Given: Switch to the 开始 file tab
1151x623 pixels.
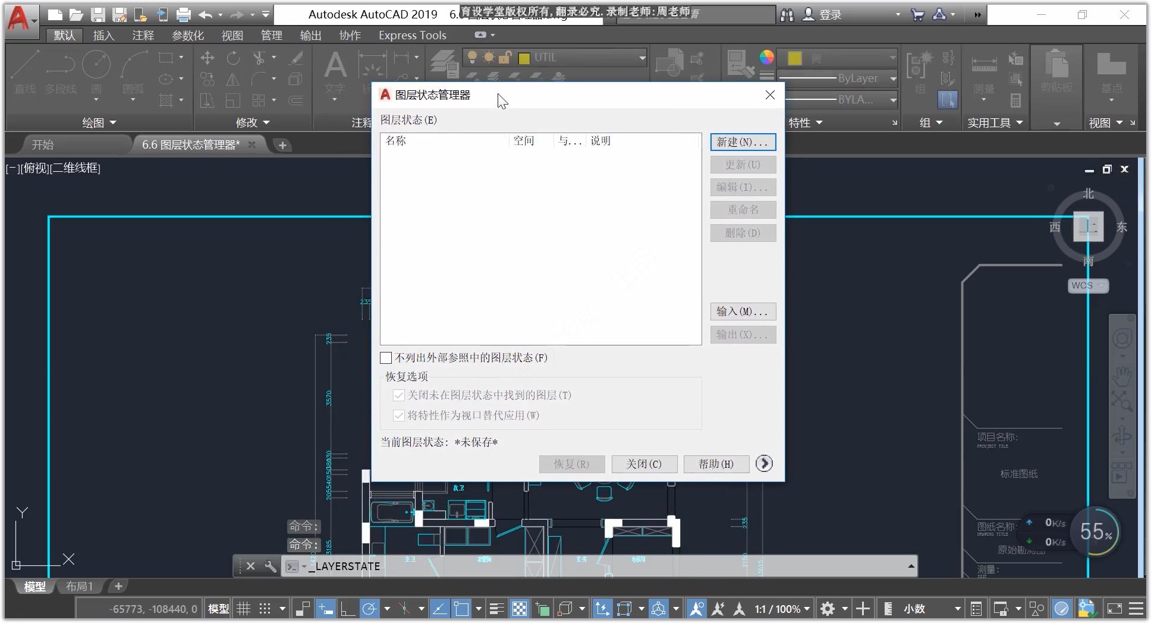Looking at the screenshot, I should click(x=43, y=144).
